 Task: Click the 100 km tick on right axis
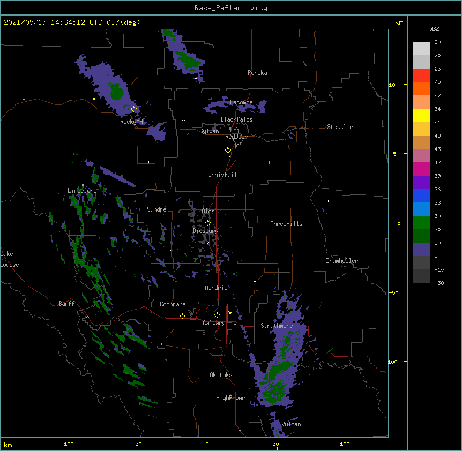[x=393, y=85]
